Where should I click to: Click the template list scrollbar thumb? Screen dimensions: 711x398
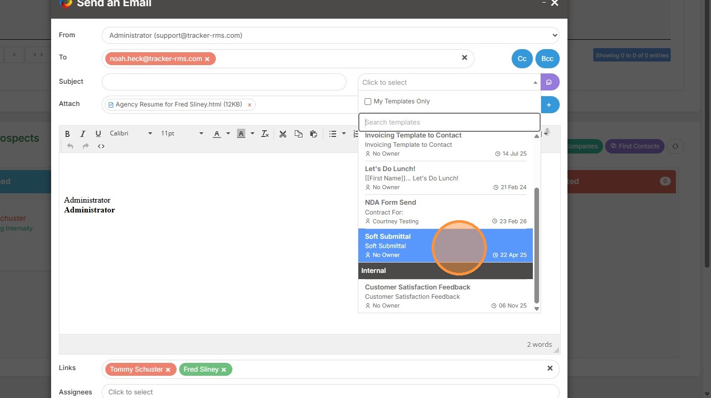click(536, 246)
